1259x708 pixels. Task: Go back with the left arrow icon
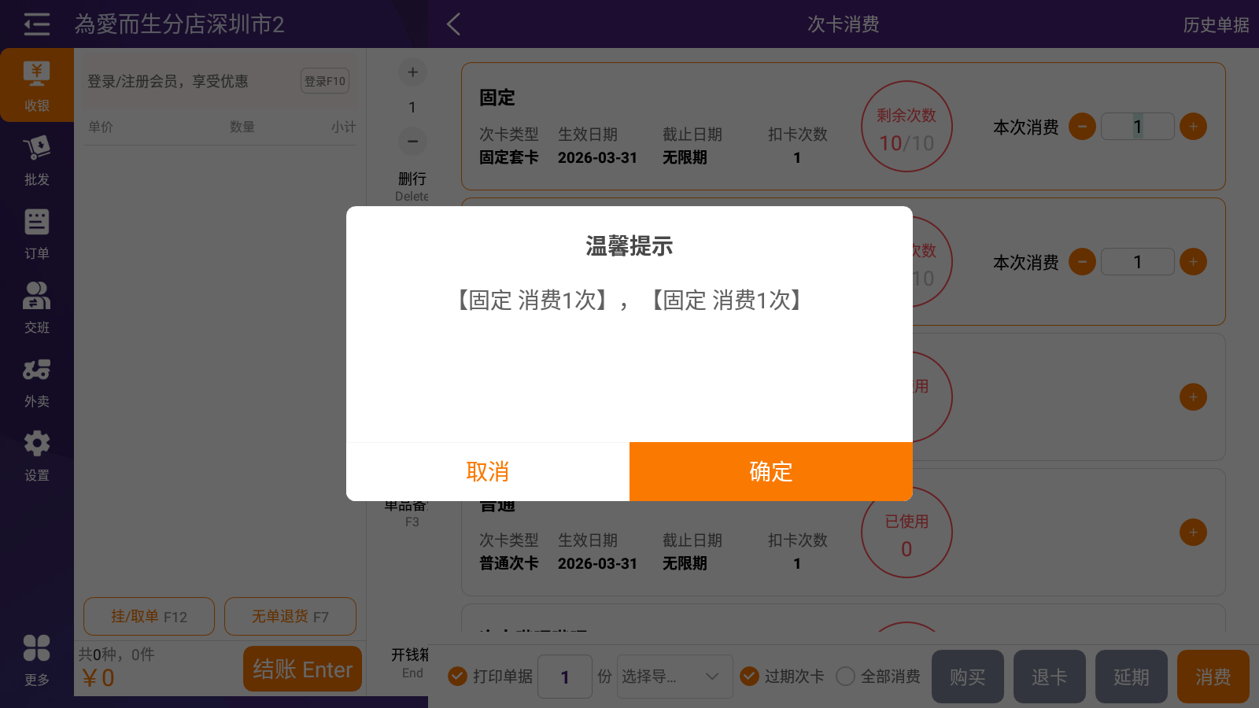coord(453,24)
